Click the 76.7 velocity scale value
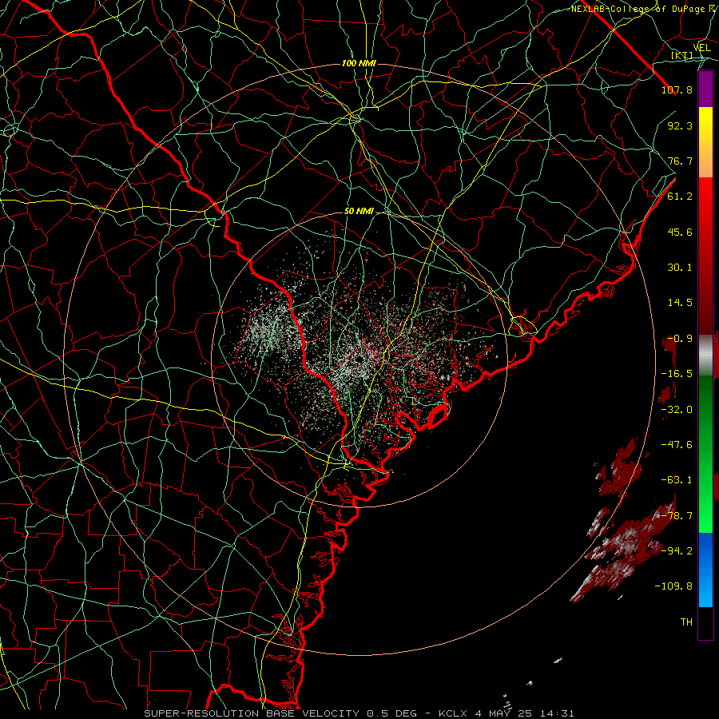 click(x=680, y=161)
